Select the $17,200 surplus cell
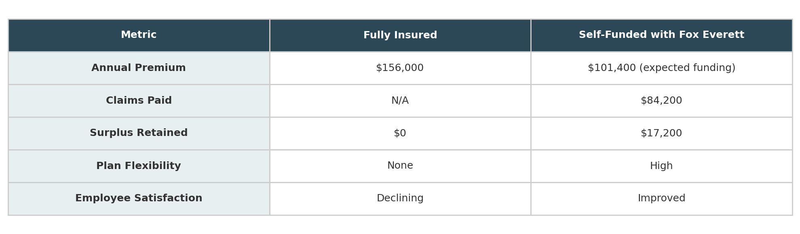This screenshot has width=800, height=234. pos(661,134)
